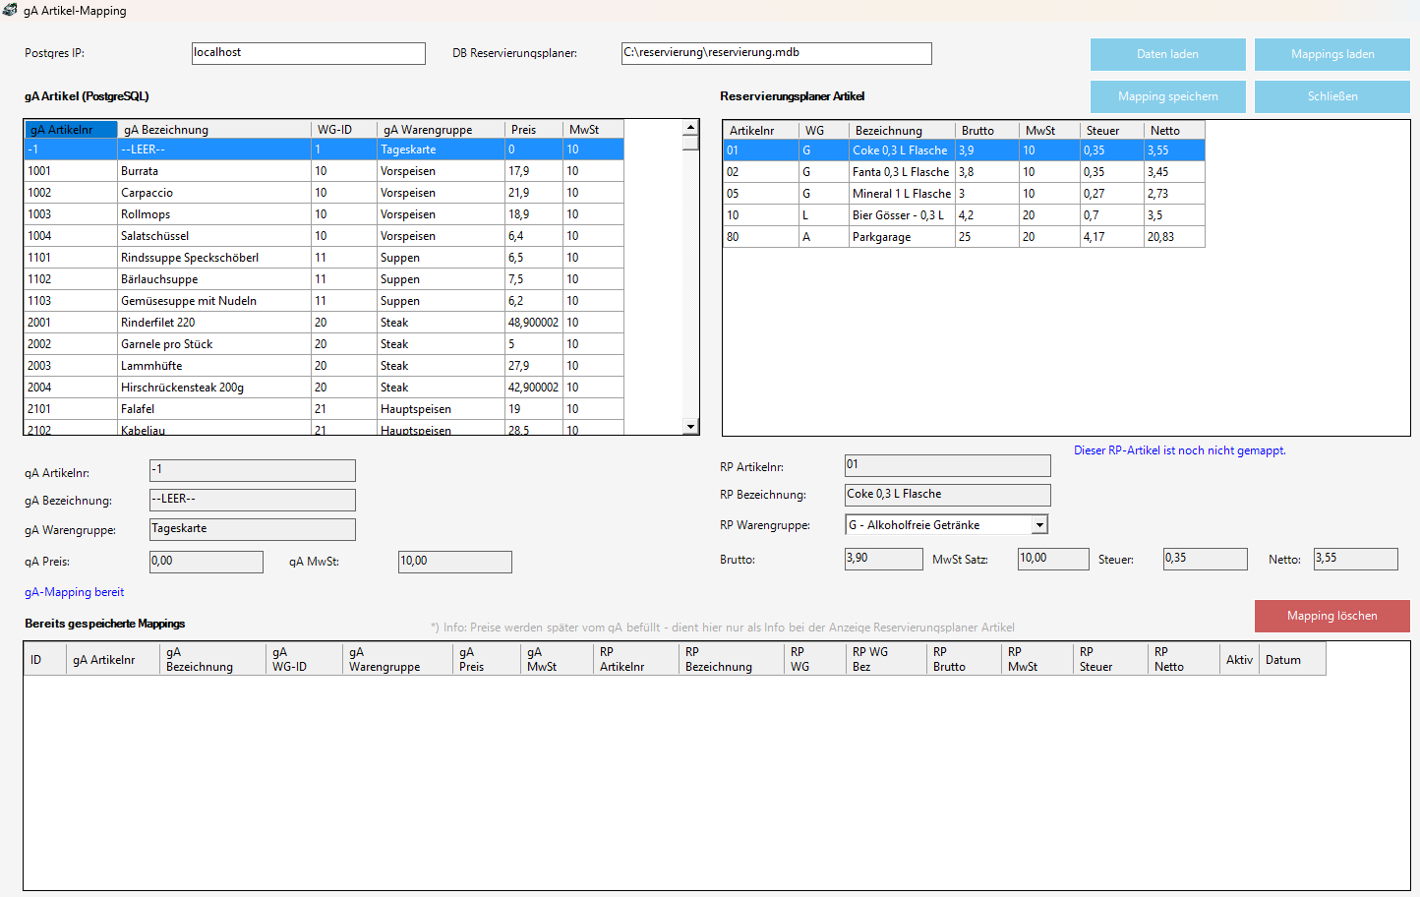Screen dimensions: 1420x897
Task: Click the Daten laden button
Action: tap(1167, 54)
